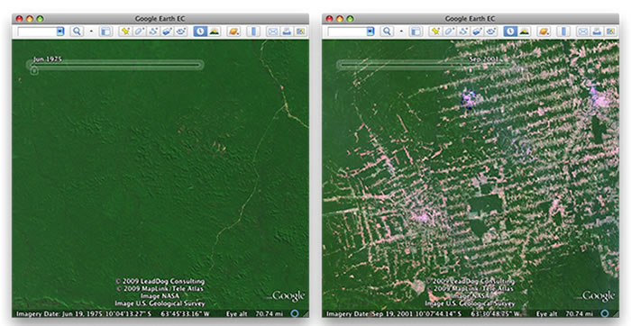Screen dimensions: 631x326
Task: Click Google logo in the 2001 window
Action: click(x=599, y=296)
